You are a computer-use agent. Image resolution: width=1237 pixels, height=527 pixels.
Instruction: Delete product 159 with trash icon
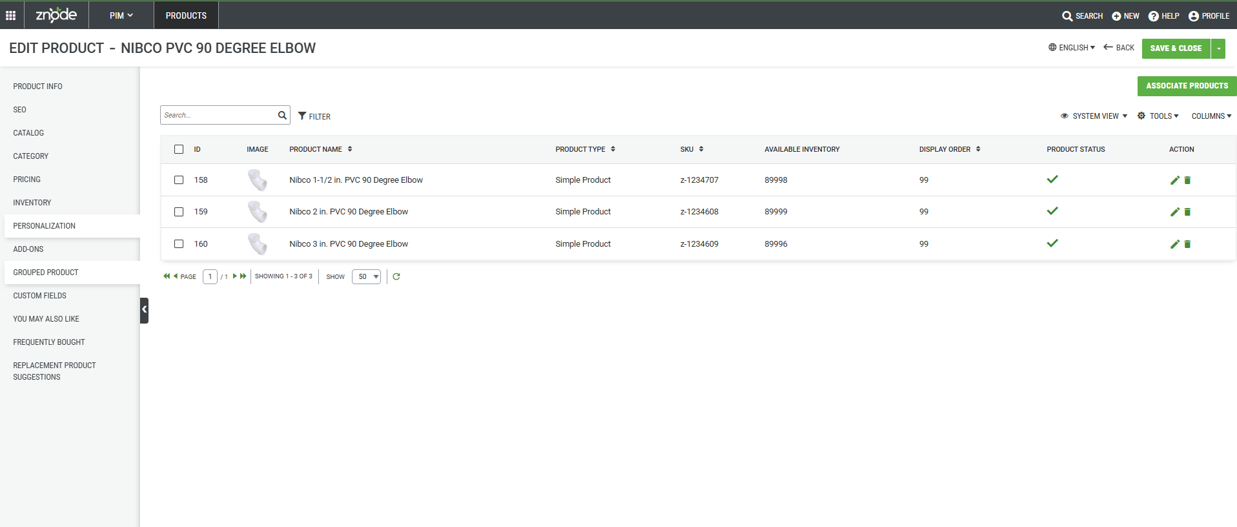(x=1187, y=212)
